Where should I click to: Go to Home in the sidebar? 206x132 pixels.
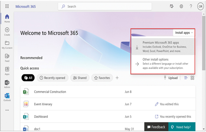7,19
